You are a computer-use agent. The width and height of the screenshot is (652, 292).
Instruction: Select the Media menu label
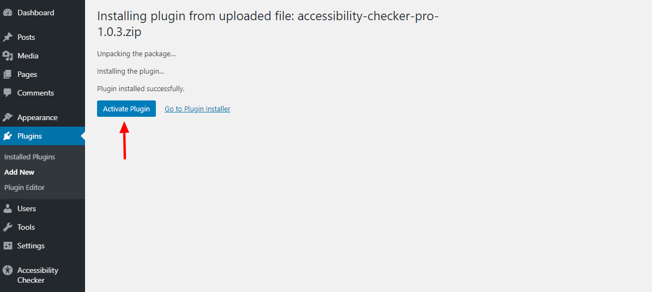coord(28,56)
